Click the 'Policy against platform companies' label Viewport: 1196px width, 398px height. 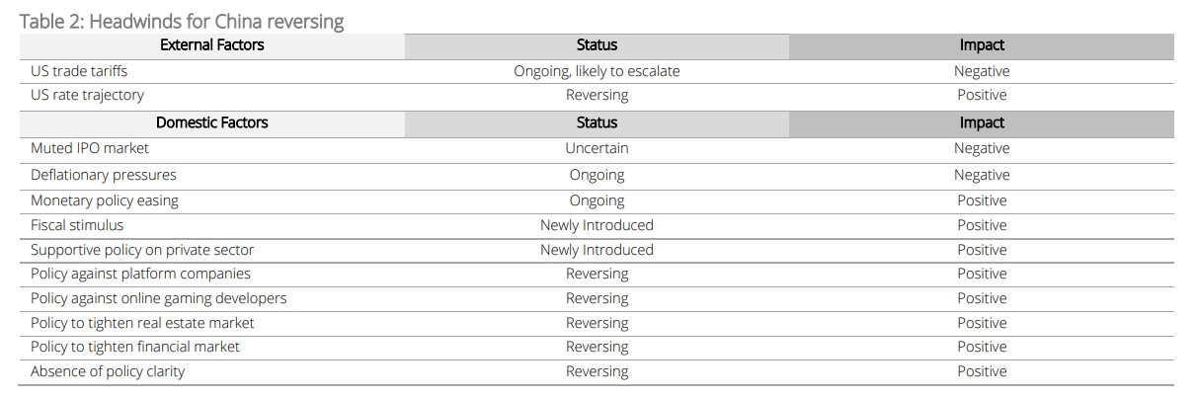coord(140,274)
